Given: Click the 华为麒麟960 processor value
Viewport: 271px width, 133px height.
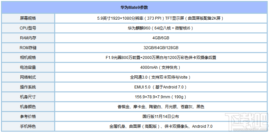Looking at the screenshot, I should (x=161, y=28).
